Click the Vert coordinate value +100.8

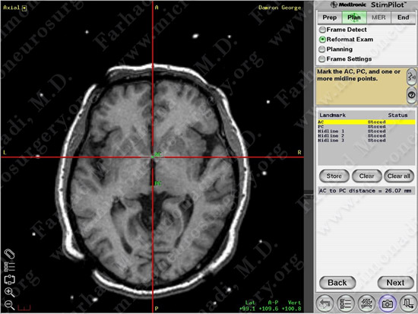292,309
